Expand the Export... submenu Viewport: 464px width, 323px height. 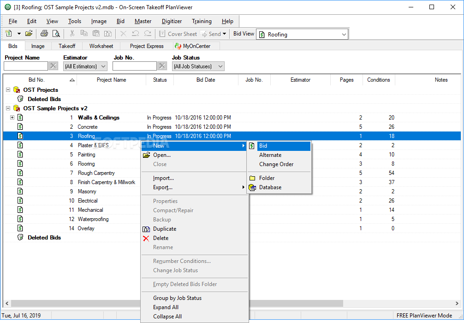coord(195,187)
